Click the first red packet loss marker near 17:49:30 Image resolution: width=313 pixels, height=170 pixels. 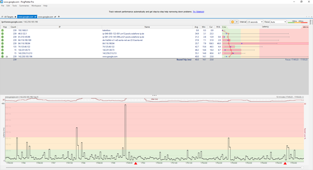[x=136, y=163]
